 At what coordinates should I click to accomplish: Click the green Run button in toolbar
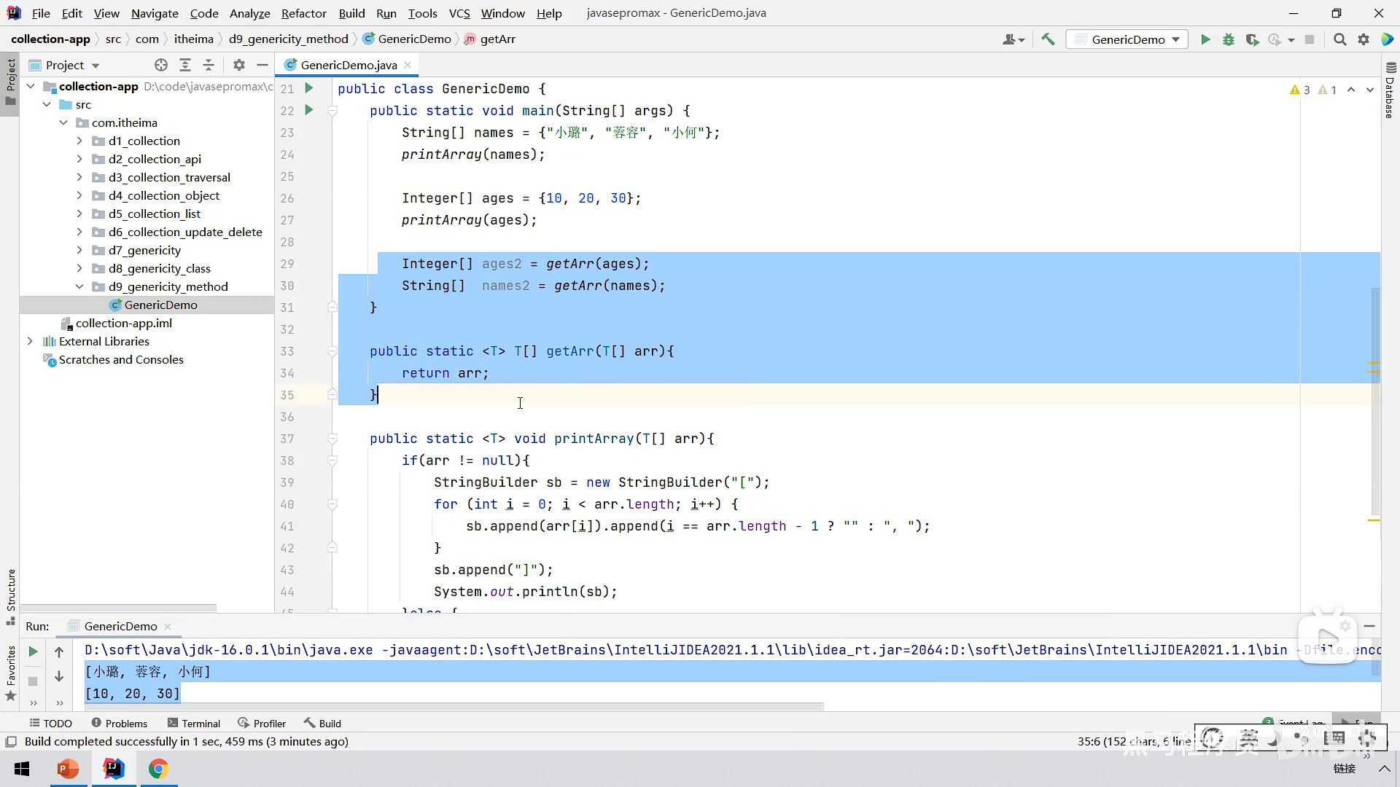pos(1205,39)
